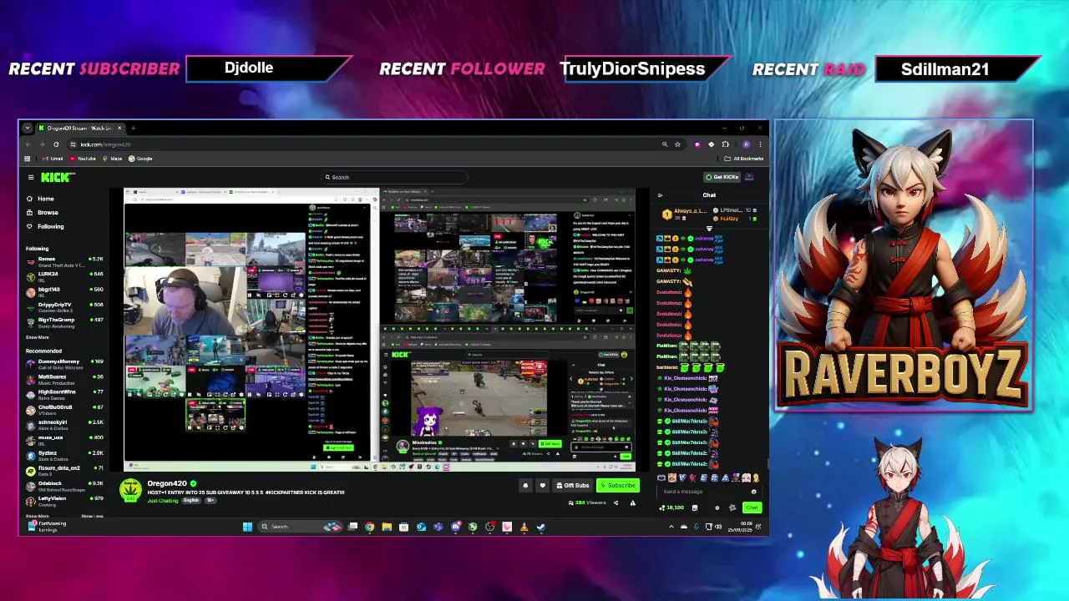Open the bbgrl143 channel
Image resolution: width=1069 pixels, height=601 pixels.
point(64,290)
